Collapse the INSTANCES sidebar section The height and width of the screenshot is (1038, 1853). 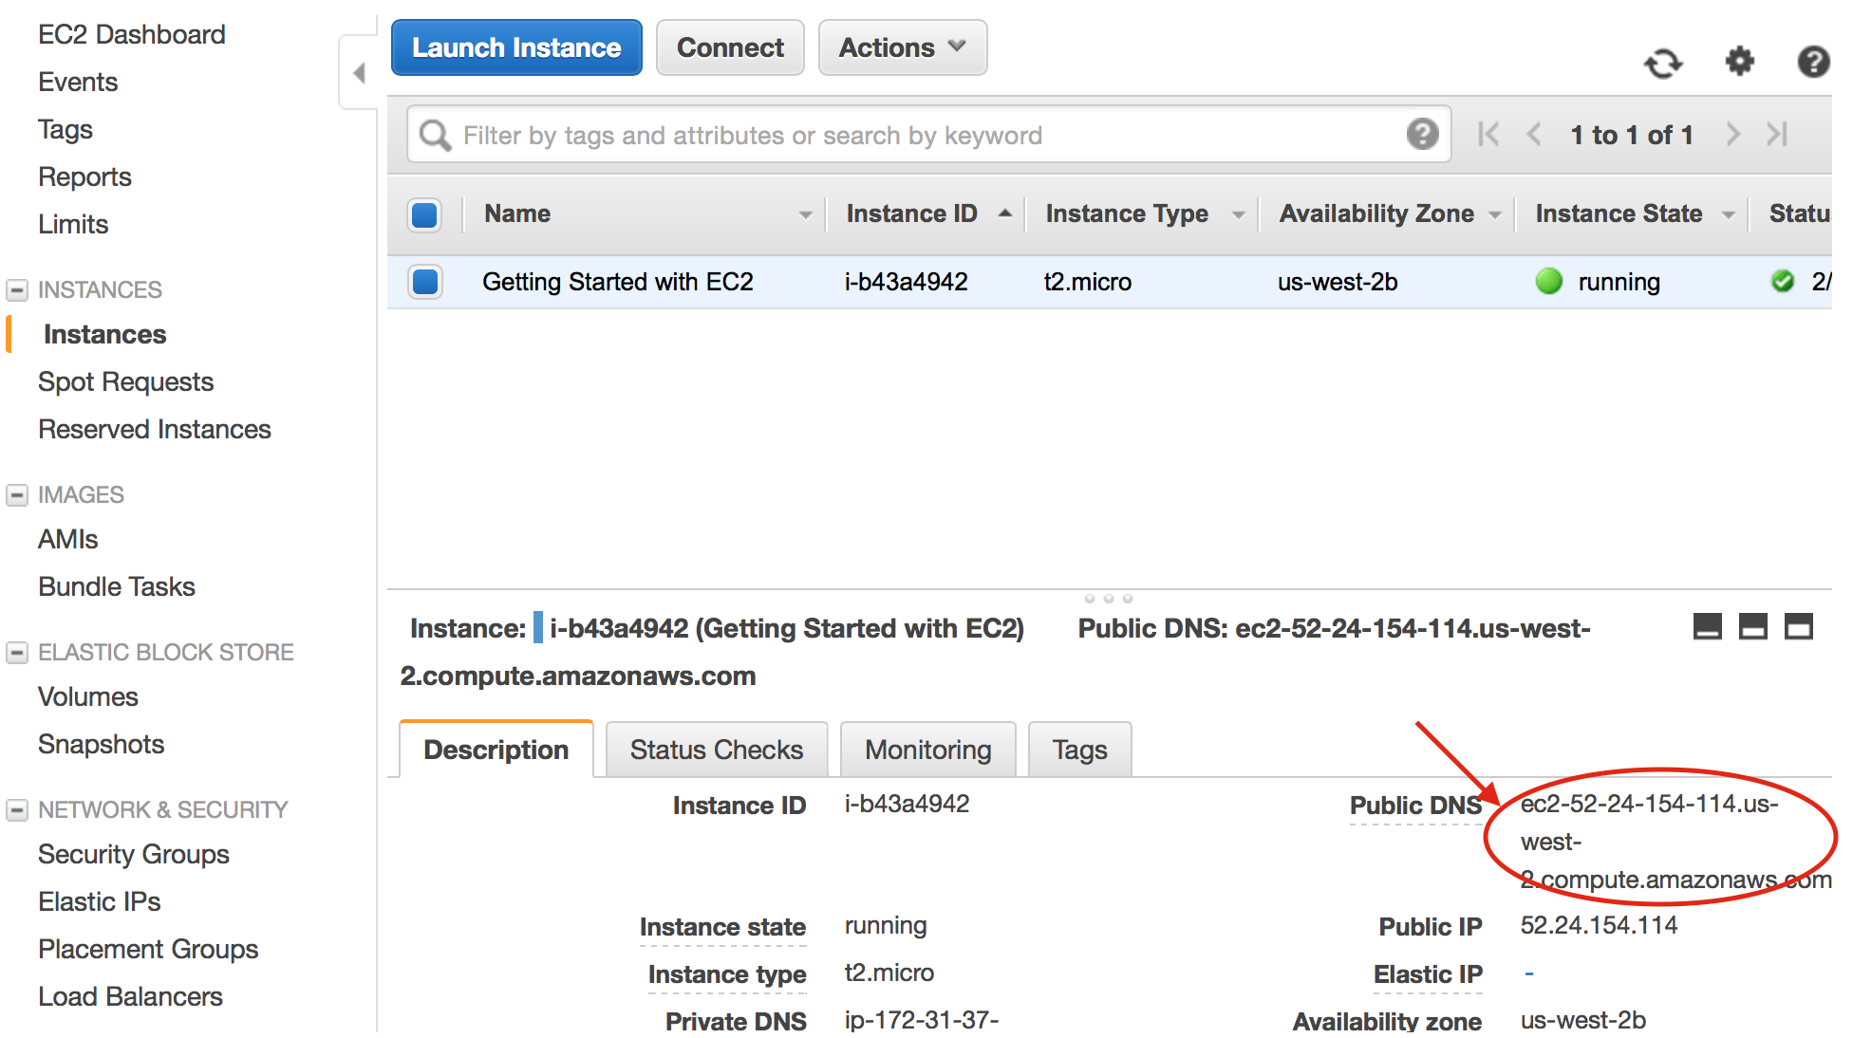pyautogui.click(x=17, y=289)
